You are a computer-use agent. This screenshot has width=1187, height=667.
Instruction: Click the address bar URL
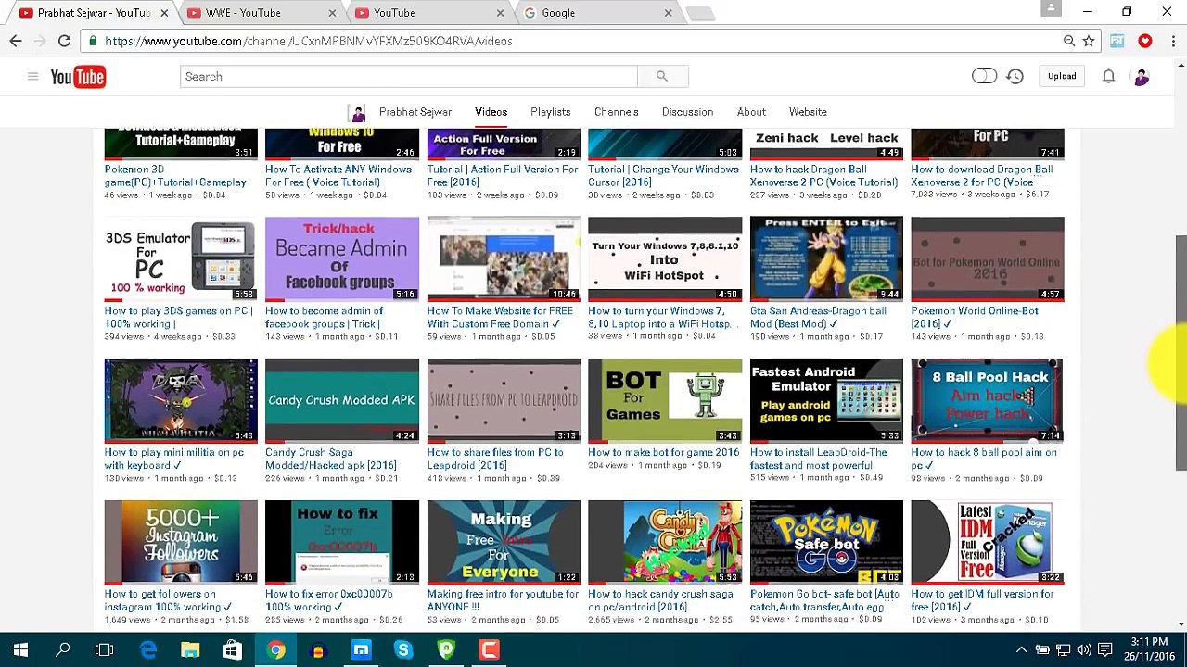308,41
